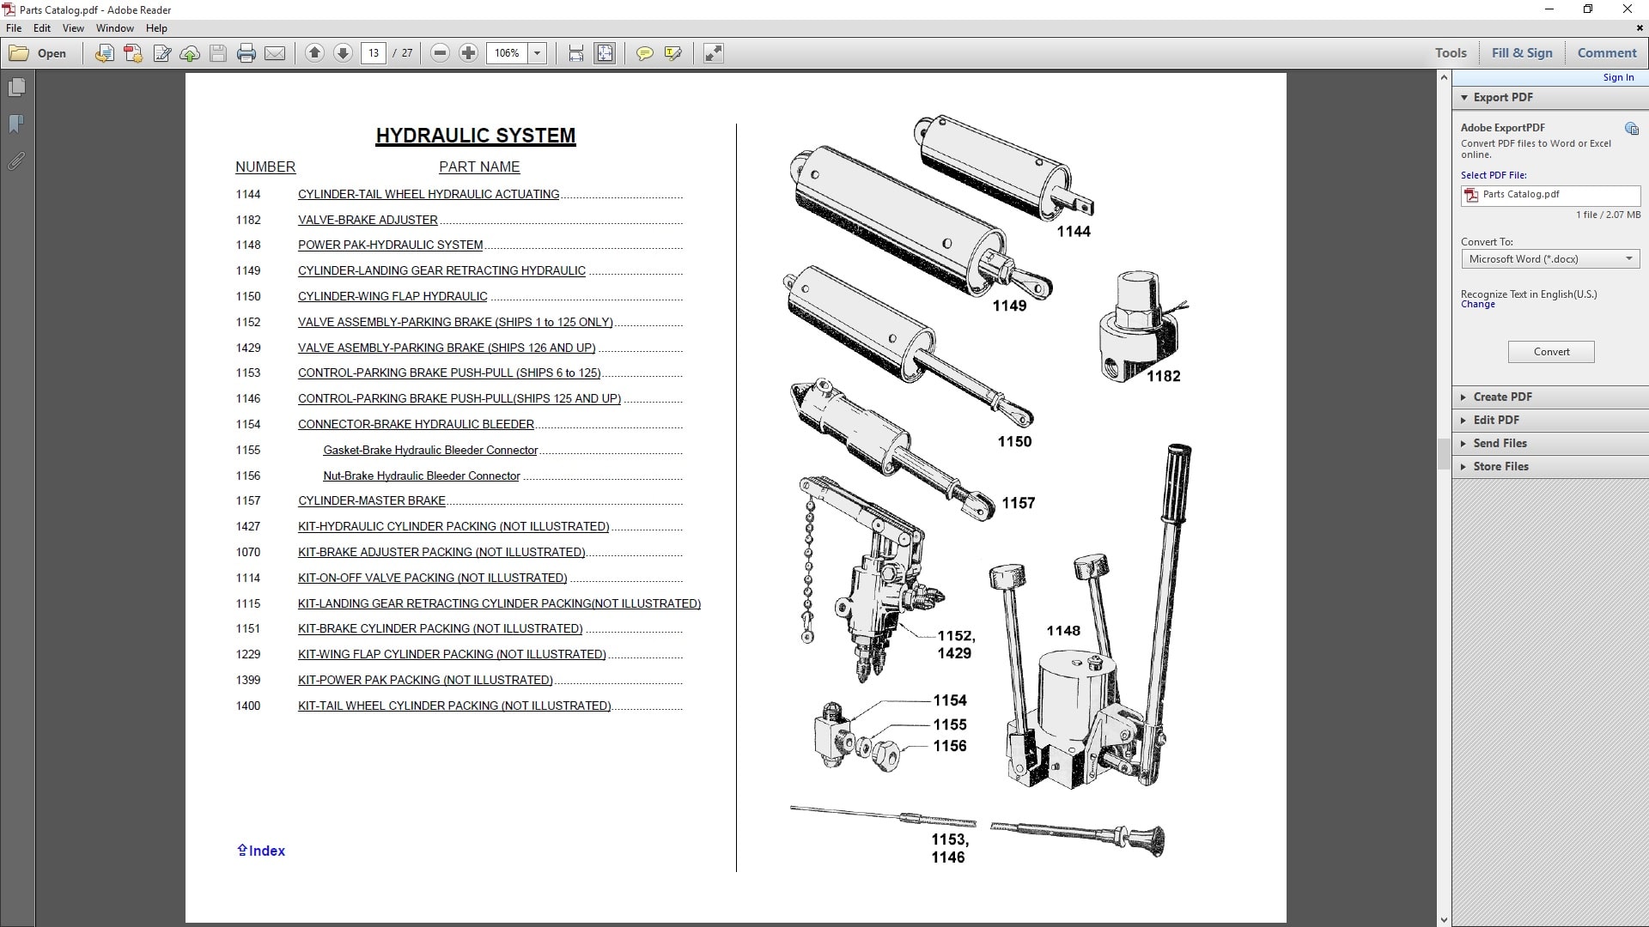The image size is (1649, 927).
Task: Click the email envelope icon
Action: [x=275, y=53]
